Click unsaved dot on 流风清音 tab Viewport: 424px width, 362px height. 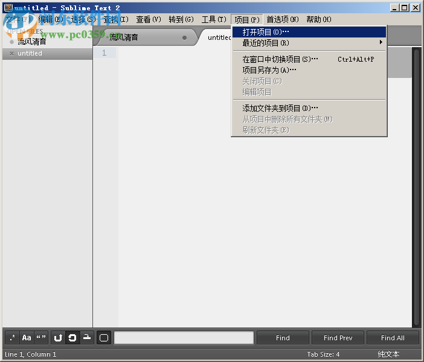point(184,37)
